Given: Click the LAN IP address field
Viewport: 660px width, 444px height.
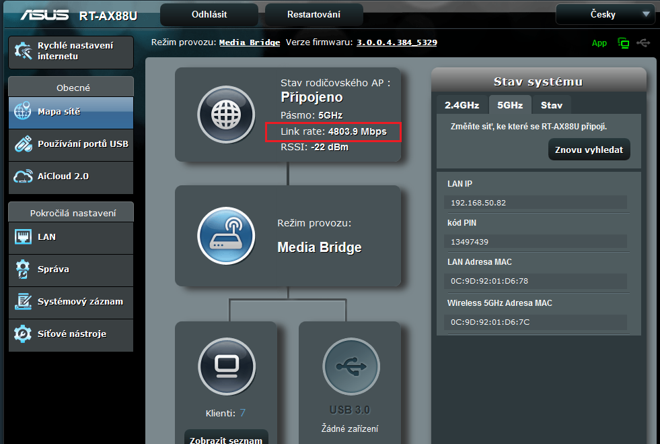Looking at the screenshot, I should (536, 203).
